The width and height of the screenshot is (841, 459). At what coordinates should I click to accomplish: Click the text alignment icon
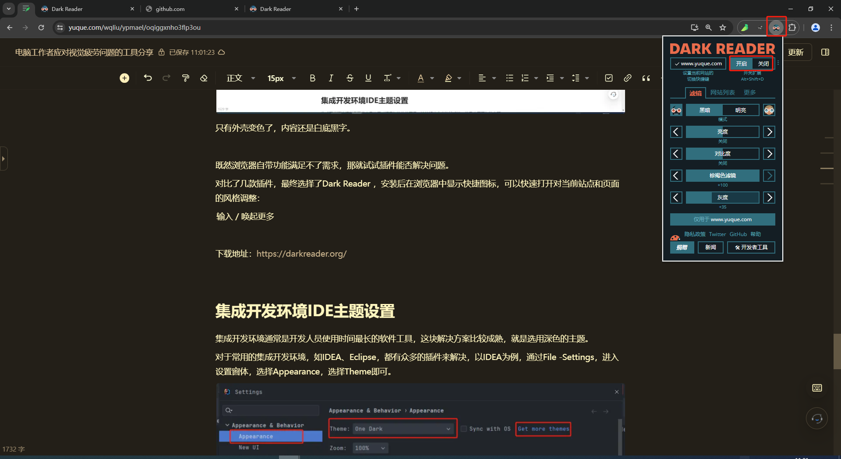point(482,78)
